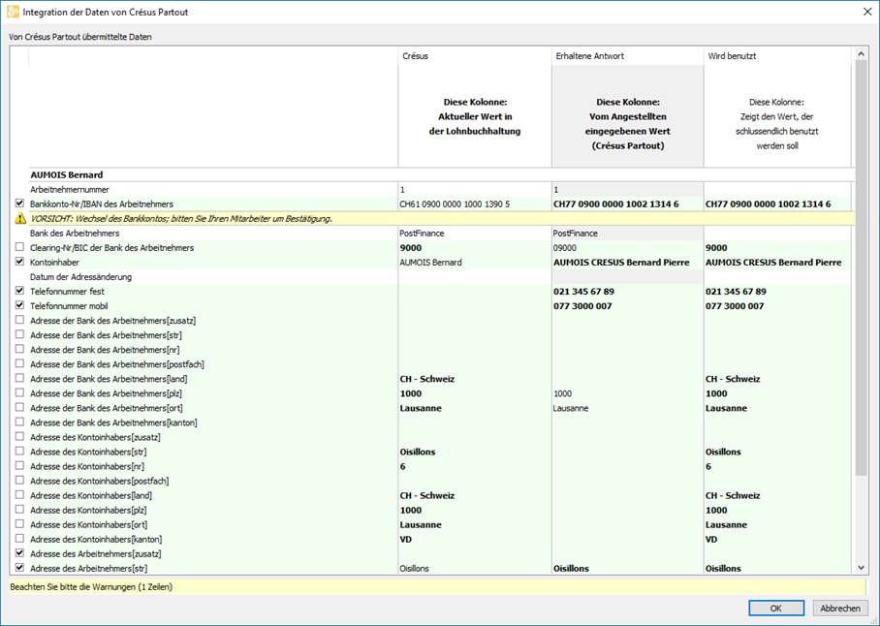Viewport: 880px width, 626px height.
Task: Click AUMOIS CRESUS Bernard Pierre received answer
Action: (621, 263)
